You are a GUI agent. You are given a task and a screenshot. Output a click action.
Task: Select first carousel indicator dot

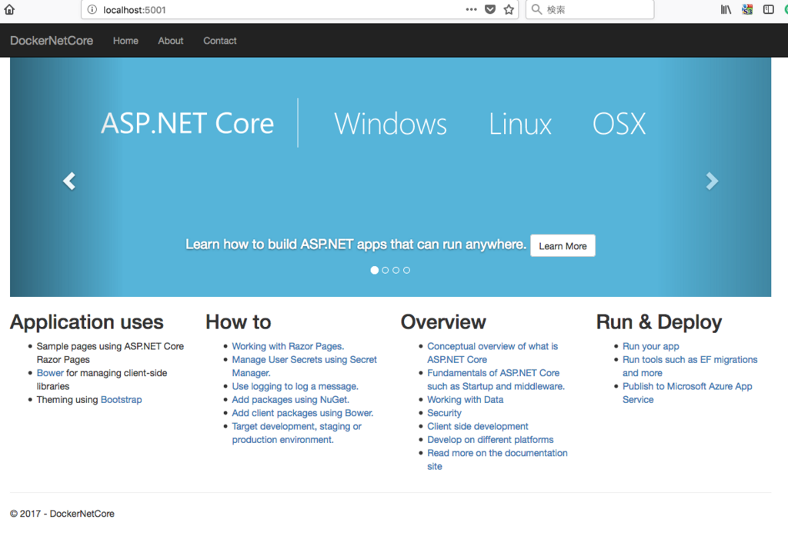(x=375, y=270)
